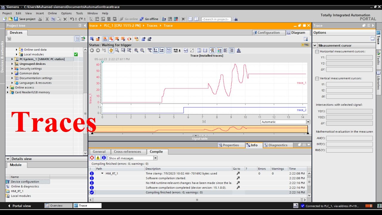Viewport: 382px width, 215px height.
Task: Show horizontal measurement cursors in chart toolbar
Action: tap(205, 50)
